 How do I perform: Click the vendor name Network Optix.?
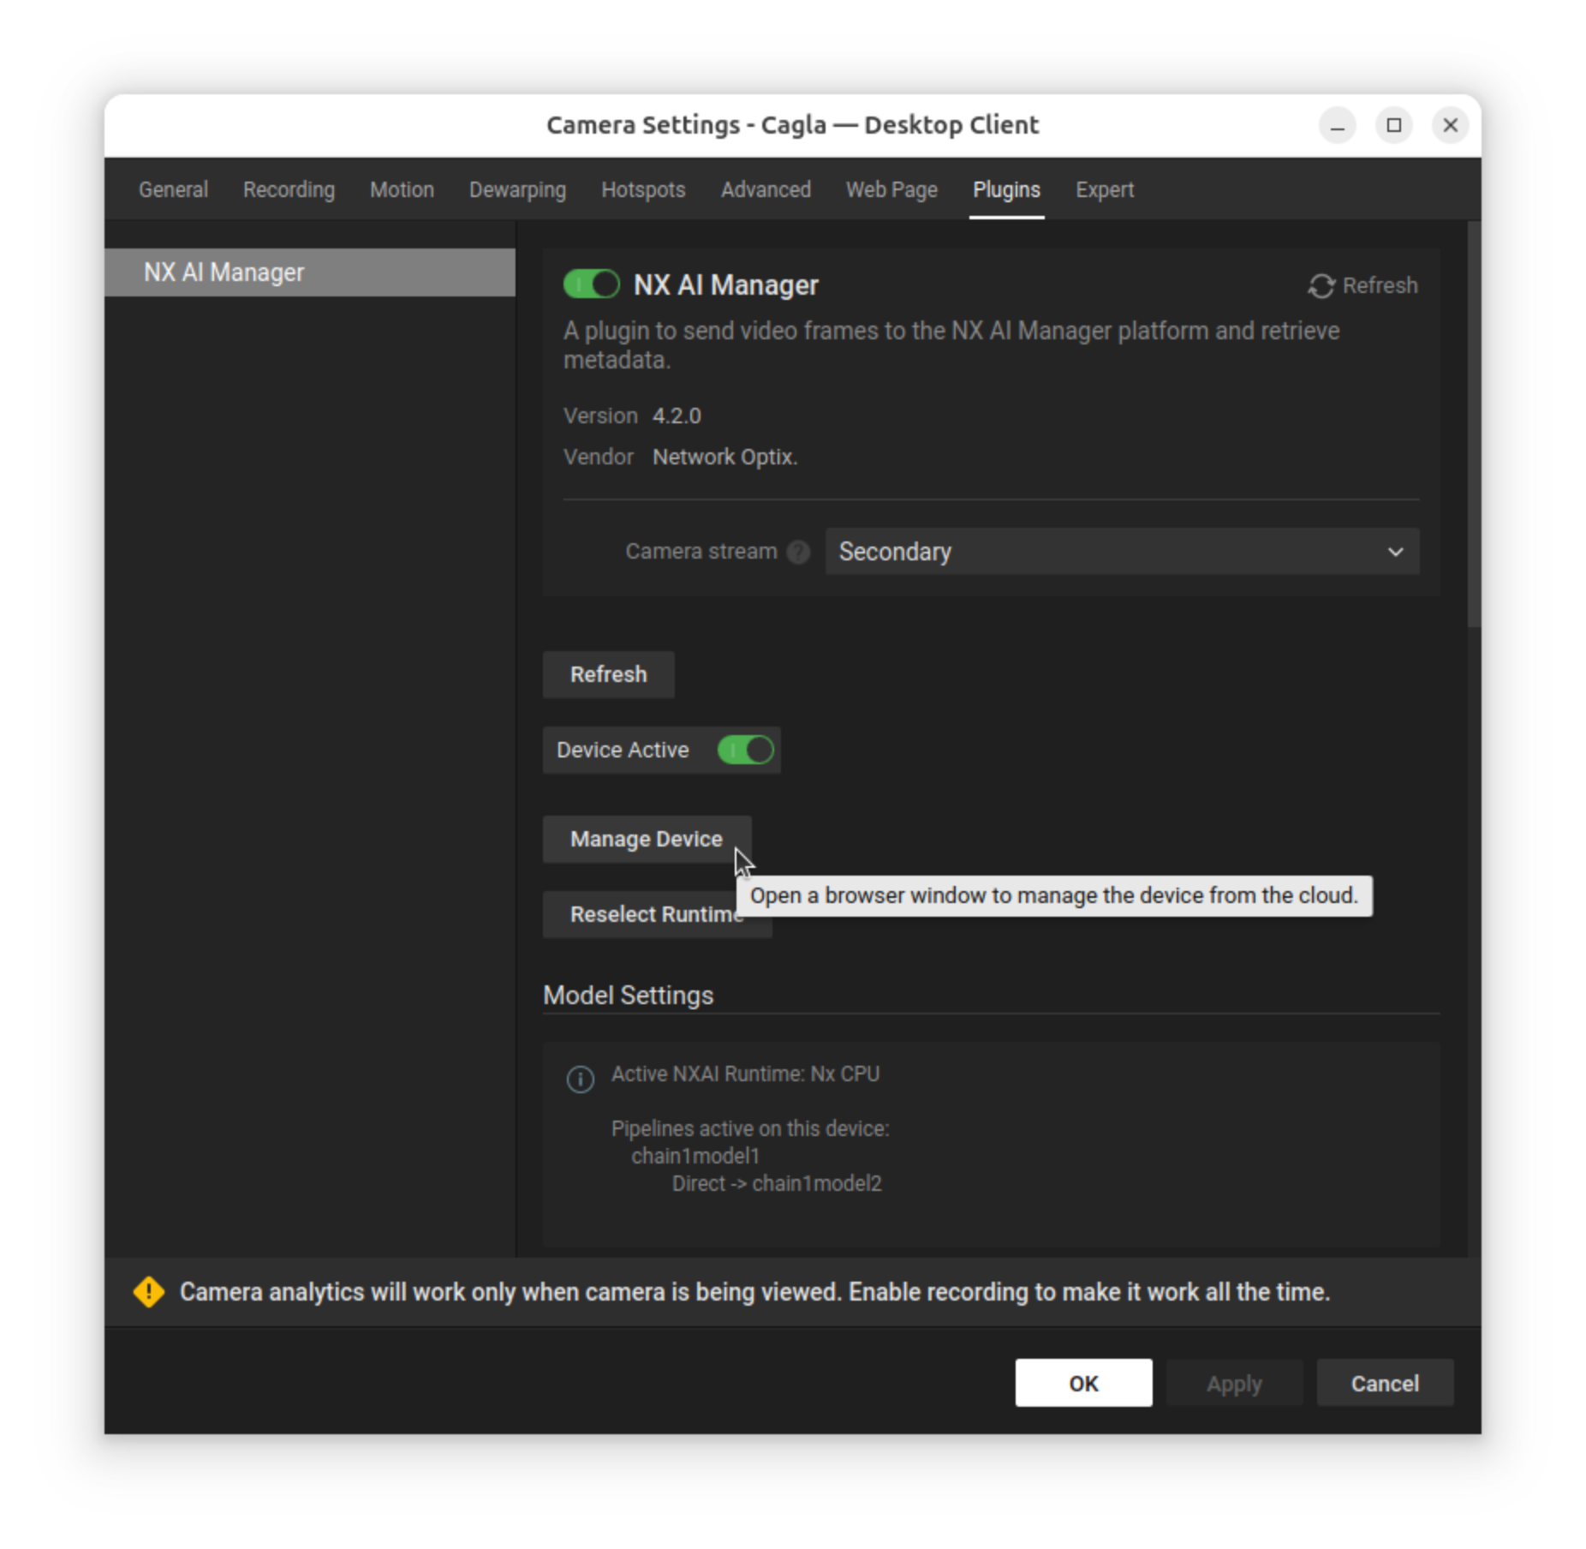(x=724, y=458)
